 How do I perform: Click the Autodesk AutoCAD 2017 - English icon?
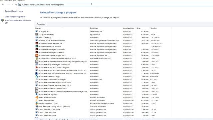[x=37, y=67]
